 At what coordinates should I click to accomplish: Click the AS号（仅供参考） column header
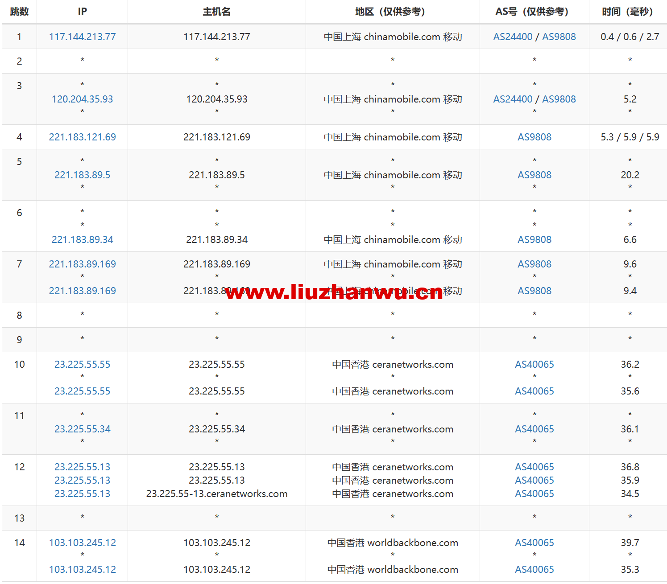pyautogui.click(x=534, y=12)
